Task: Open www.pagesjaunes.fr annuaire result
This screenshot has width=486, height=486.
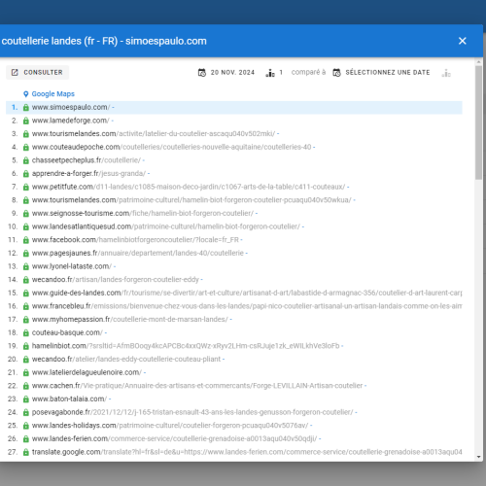Action: click(138, 254)
